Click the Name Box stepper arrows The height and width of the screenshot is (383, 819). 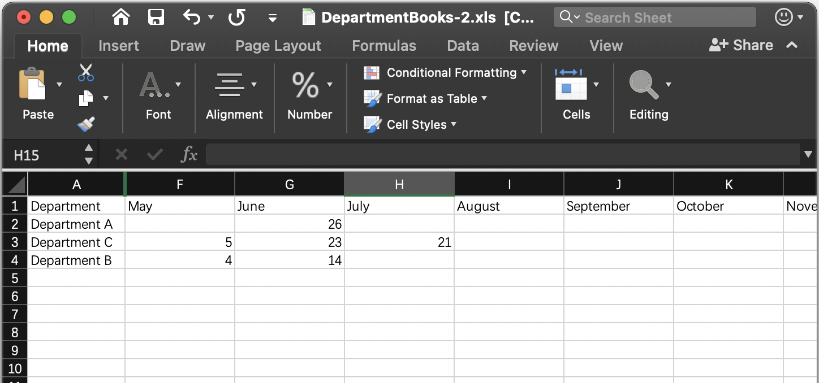(x=88, y=155)
